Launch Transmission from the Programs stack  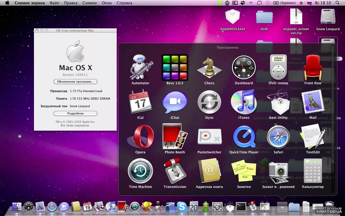point(175,171)
